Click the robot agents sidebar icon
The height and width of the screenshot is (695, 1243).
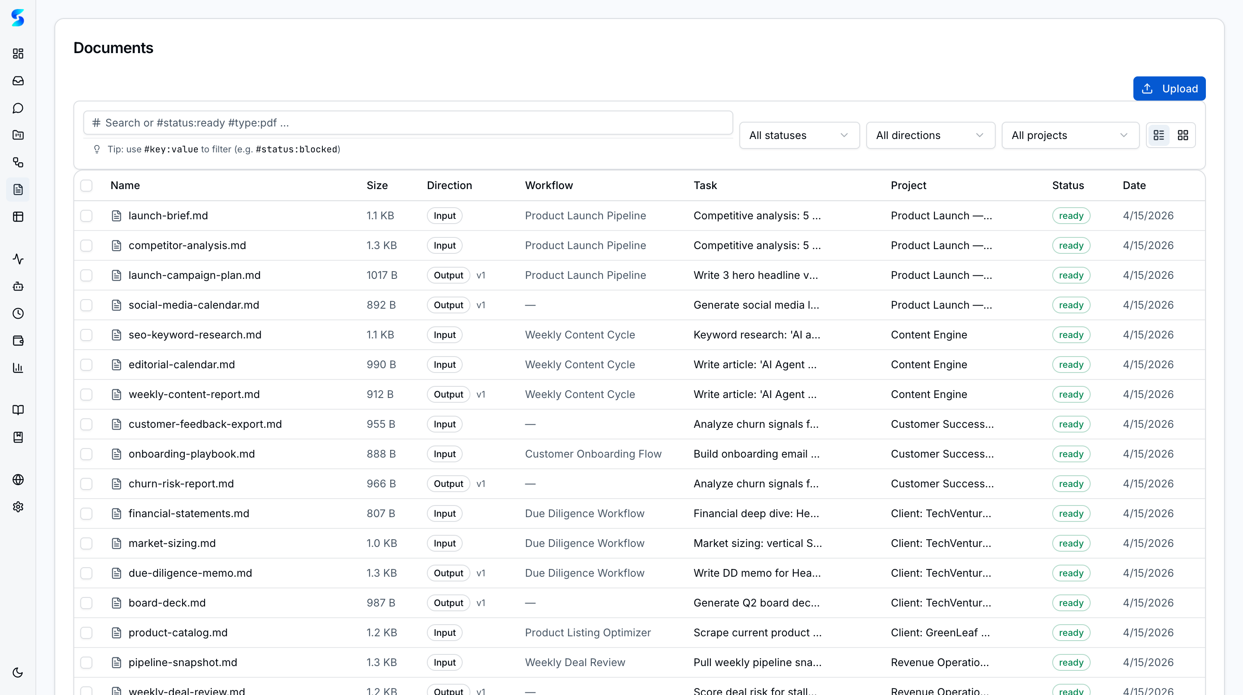tap(18, 286)
